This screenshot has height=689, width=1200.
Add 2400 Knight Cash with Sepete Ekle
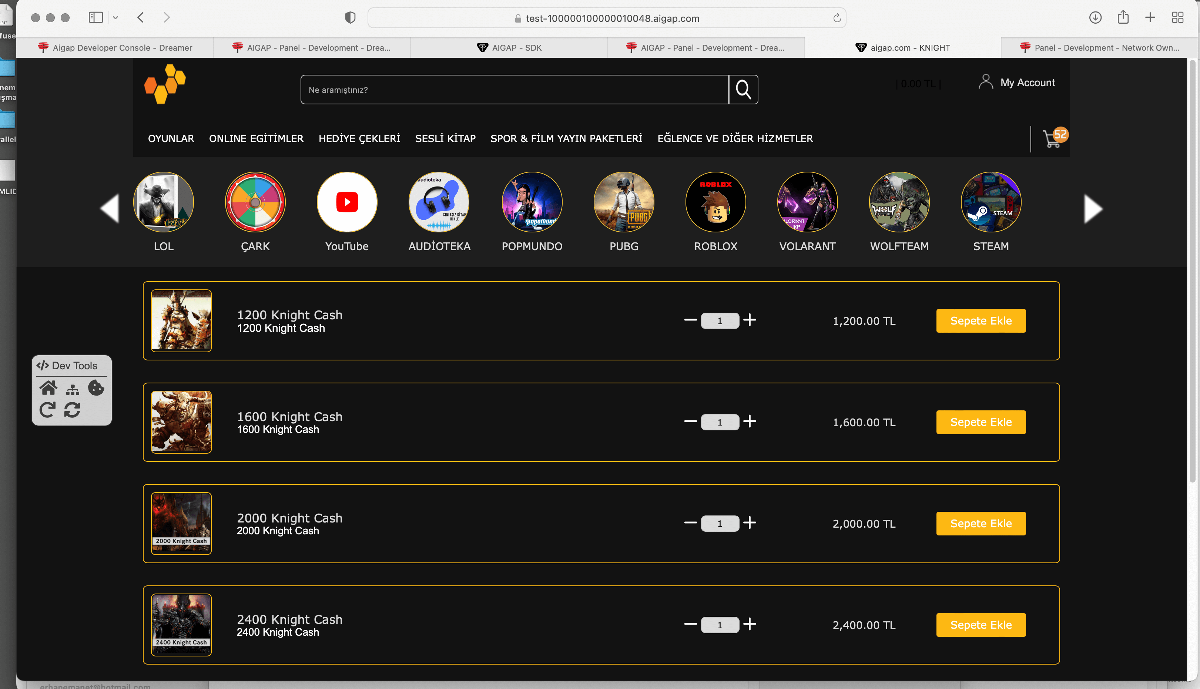point(981,625)
